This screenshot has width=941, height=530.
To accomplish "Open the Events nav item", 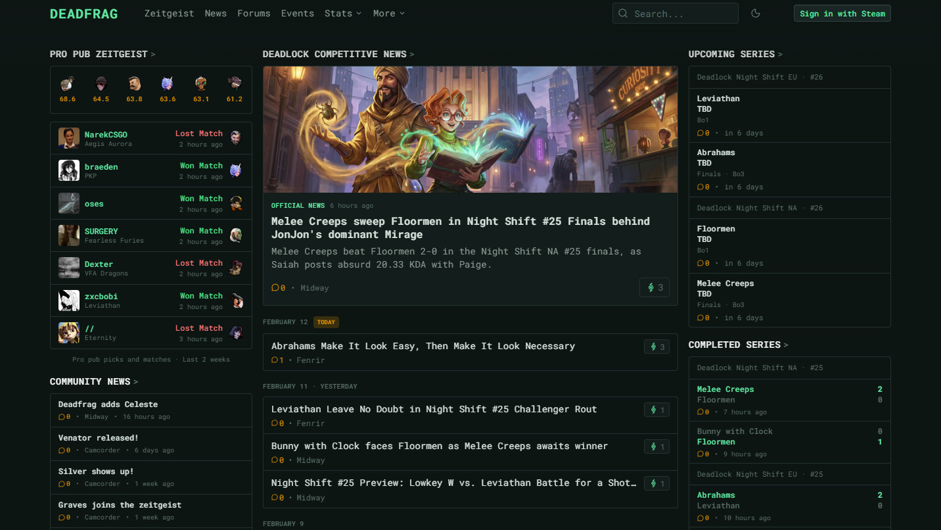I will (x=297, y=13).
